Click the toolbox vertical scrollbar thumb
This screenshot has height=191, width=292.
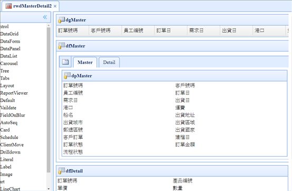point(48,100)
